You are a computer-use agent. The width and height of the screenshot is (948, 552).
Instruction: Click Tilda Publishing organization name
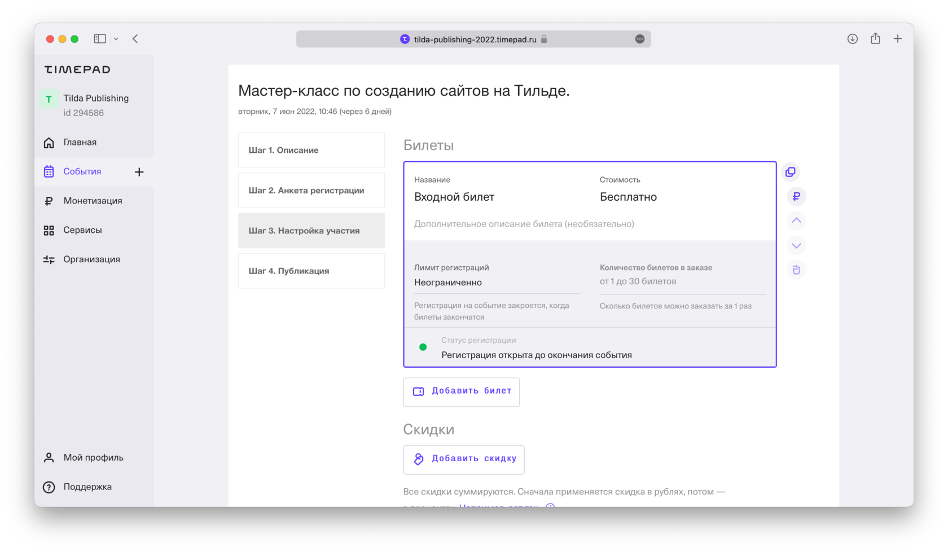click(96, 98)
